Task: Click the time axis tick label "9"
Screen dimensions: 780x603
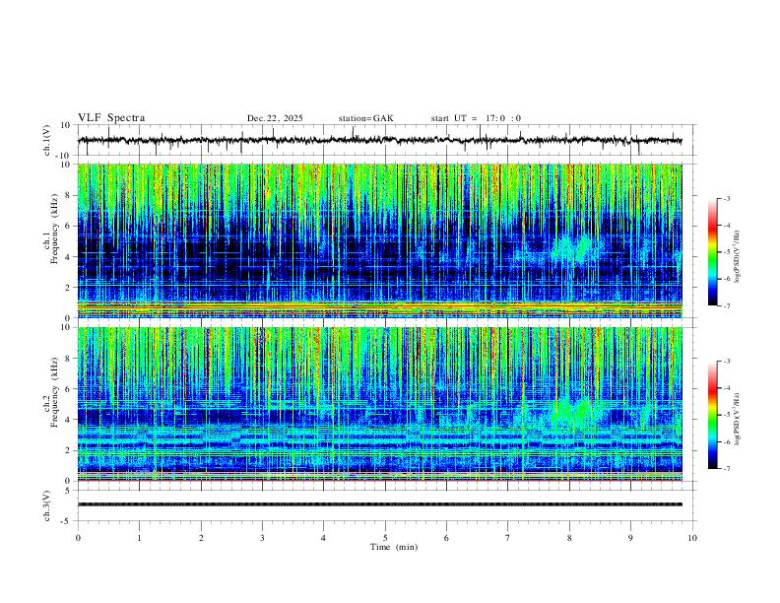Action: 630,538
